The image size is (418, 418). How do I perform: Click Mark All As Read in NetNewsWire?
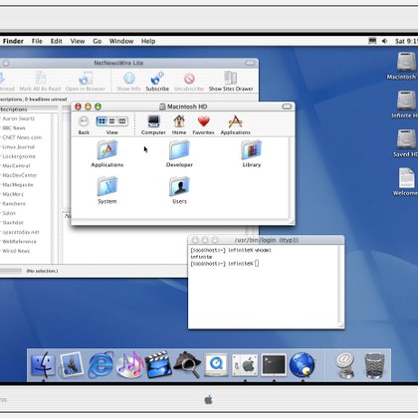click(40, 82)
